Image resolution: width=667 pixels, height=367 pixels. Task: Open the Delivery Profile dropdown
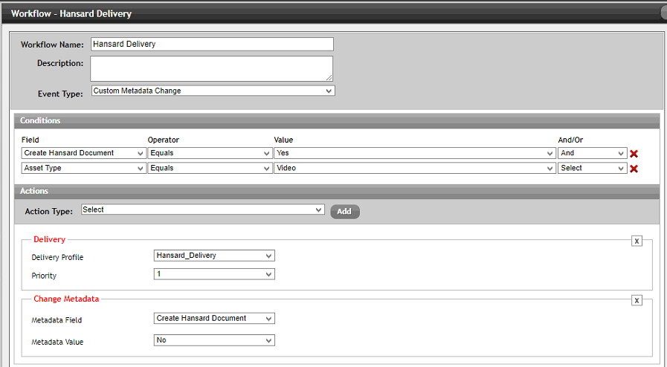pyautogui.click(x=214, y=256)
